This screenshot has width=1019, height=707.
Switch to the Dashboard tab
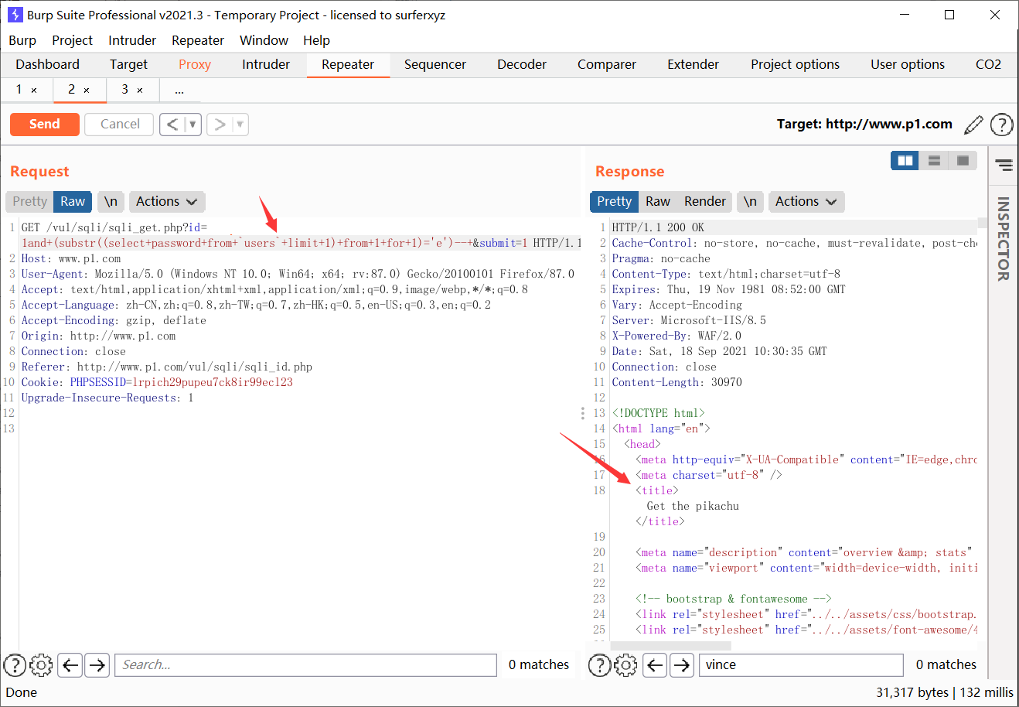[47, 65]
